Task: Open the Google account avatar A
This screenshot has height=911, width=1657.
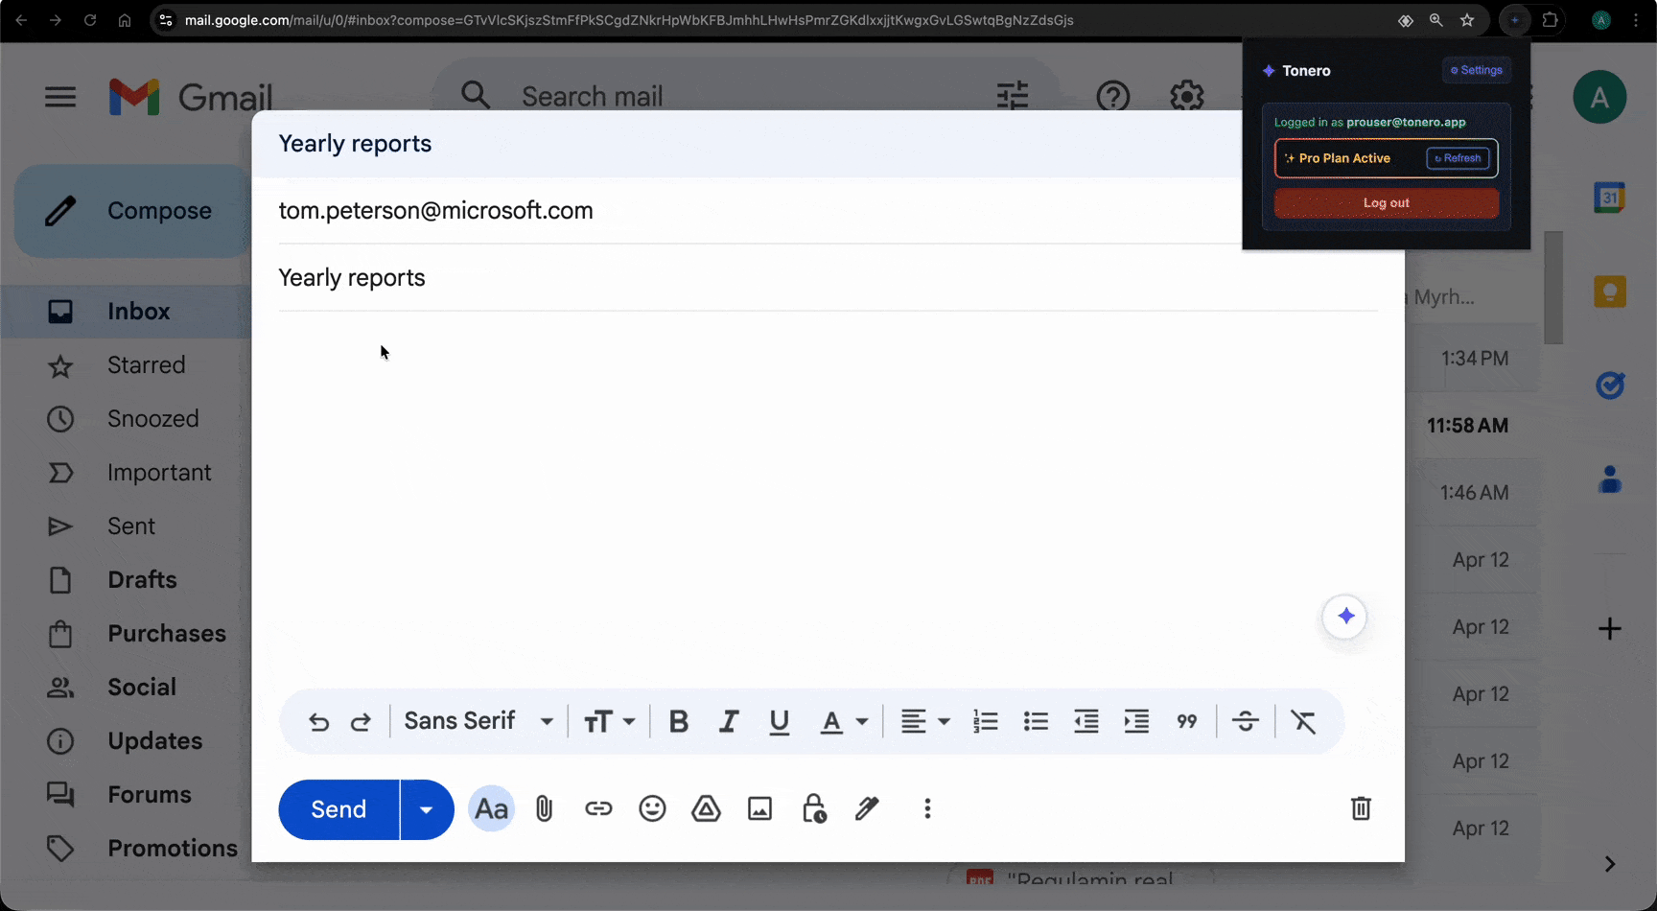Action: click(1599, 97)
